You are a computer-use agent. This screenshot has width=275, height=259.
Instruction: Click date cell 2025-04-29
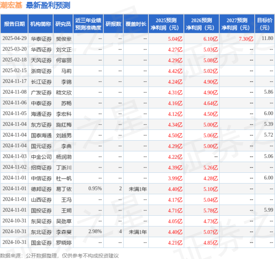click(15, 38)
